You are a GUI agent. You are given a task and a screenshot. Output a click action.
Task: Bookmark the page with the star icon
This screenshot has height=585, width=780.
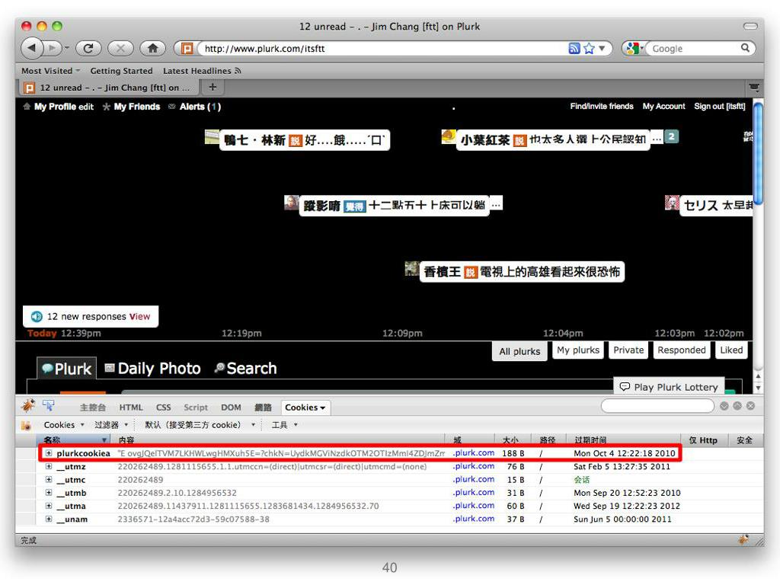coord(590,48)
